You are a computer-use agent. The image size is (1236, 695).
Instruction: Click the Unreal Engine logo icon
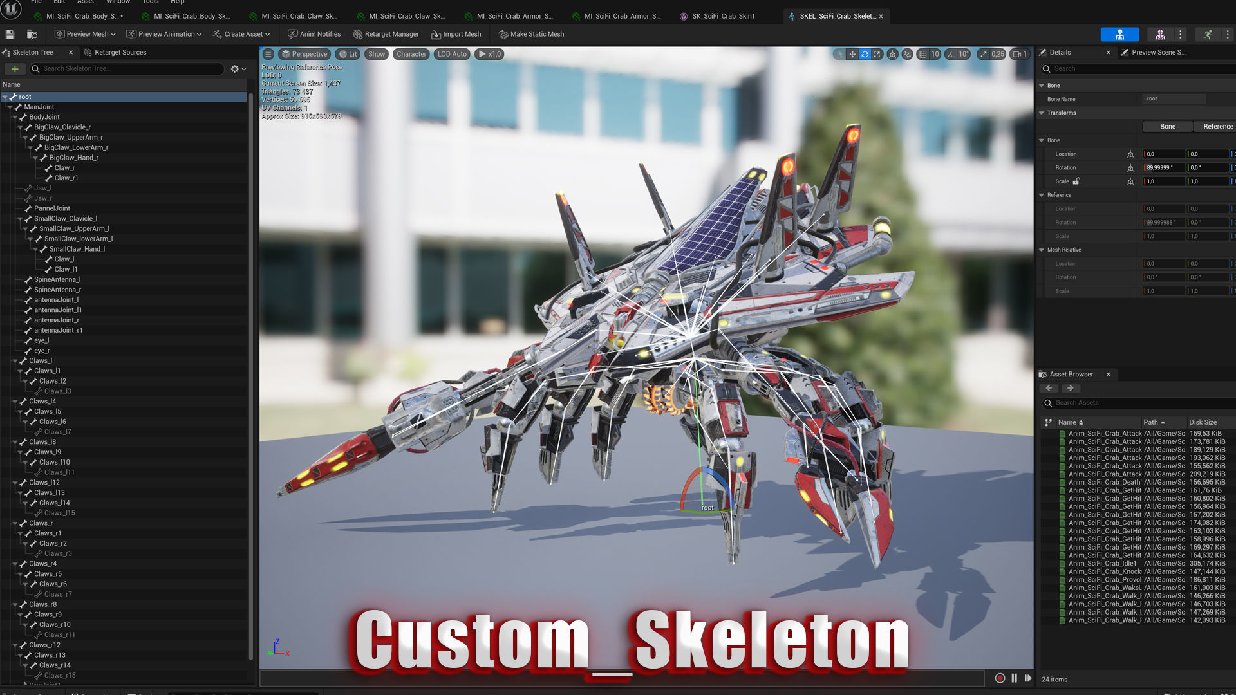[x=12, y=9]
